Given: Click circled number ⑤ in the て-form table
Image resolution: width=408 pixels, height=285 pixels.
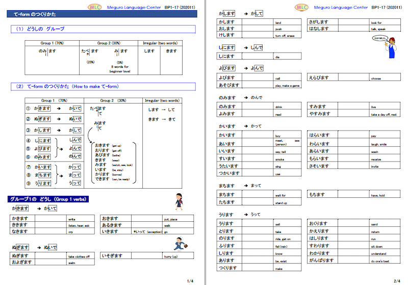Looking at the screenshot, I should point(28,148).
